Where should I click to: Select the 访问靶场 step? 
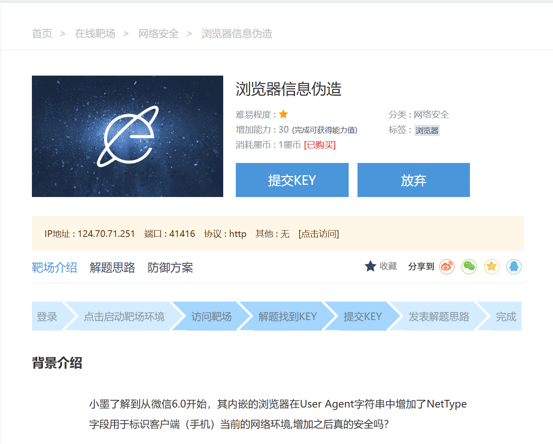(211, 316)
